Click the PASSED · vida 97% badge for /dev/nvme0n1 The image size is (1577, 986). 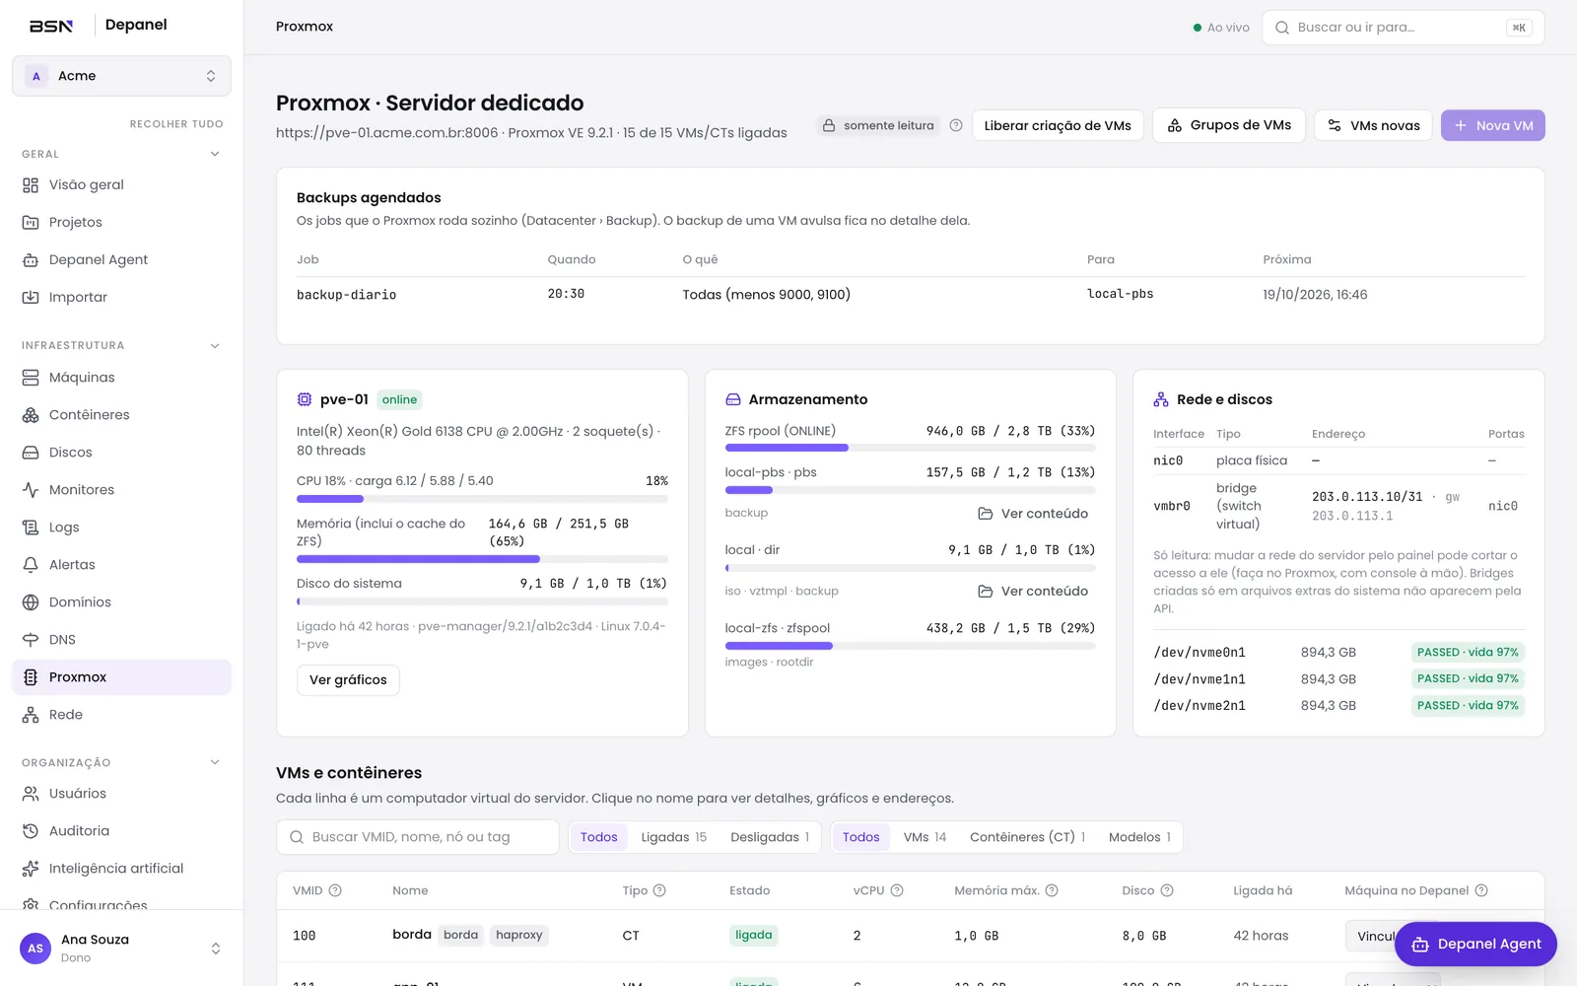click(1468, 653)
